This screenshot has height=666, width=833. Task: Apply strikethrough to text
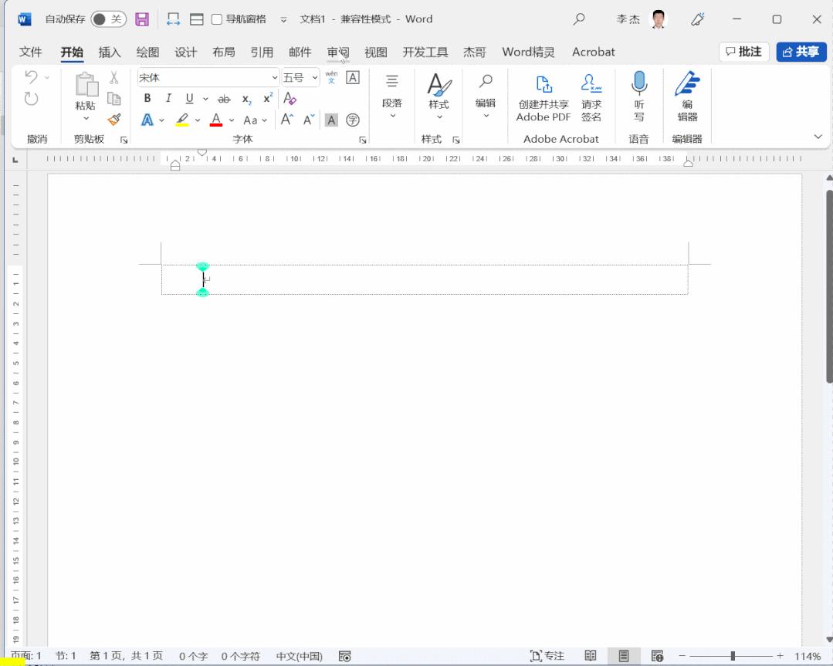224,99
